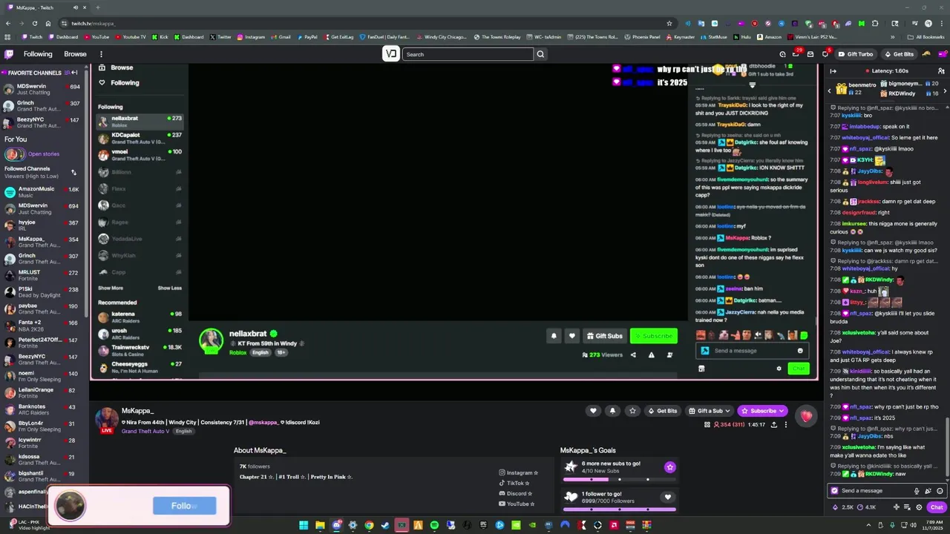Go to the Following tab in top nav
The height and width of the screenshot is (534, 950).
[x=38, y=54]
